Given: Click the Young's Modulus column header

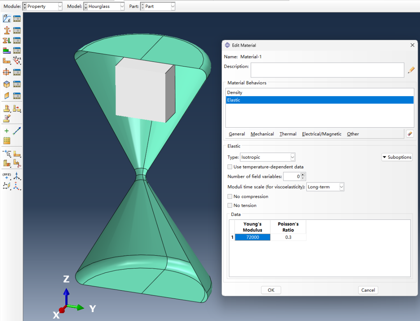Looking at the screenshot, I should tap(253, 227).
